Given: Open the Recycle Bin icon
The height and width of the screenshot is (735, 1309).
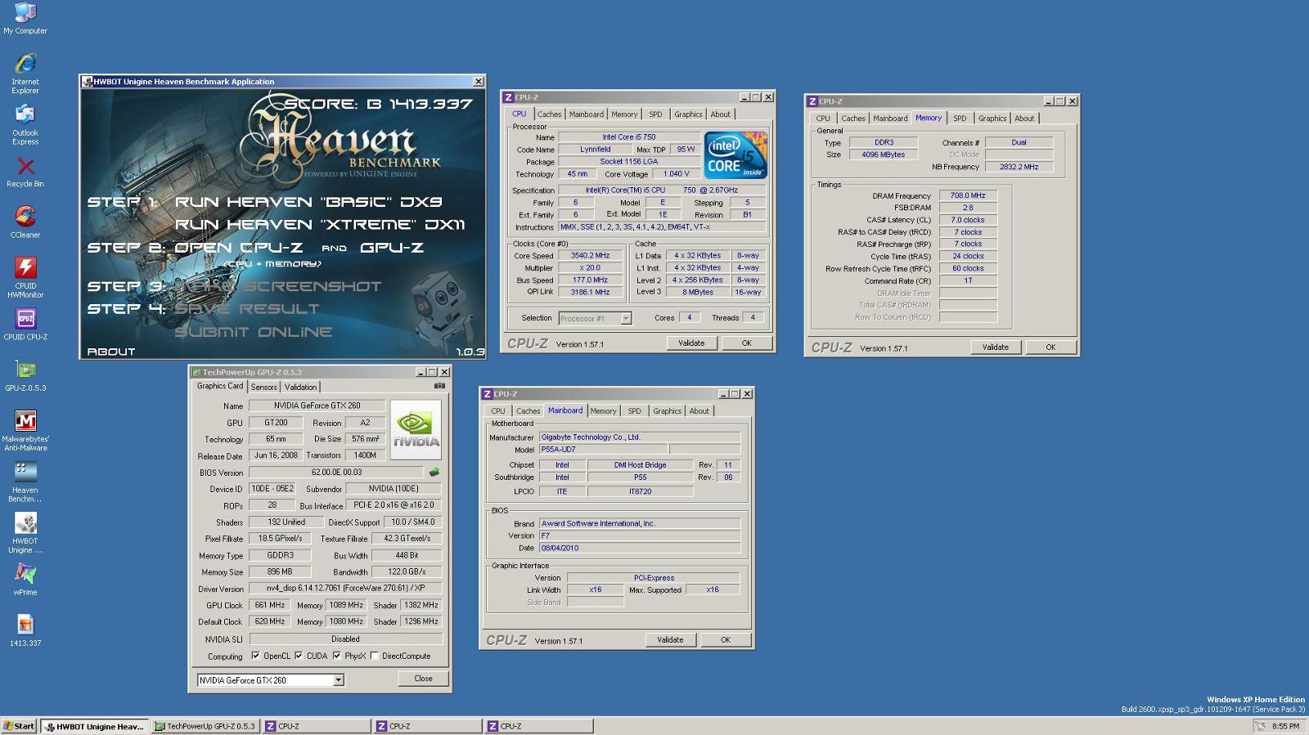Looking at the screenshot, I should pyautogui.click(x=25, y=172).
